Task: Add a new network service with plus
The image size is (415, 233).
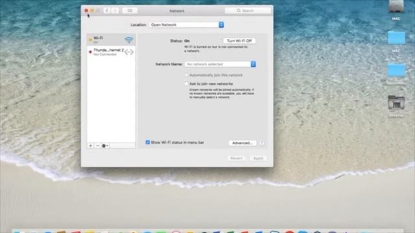Action: pos(91,146)
